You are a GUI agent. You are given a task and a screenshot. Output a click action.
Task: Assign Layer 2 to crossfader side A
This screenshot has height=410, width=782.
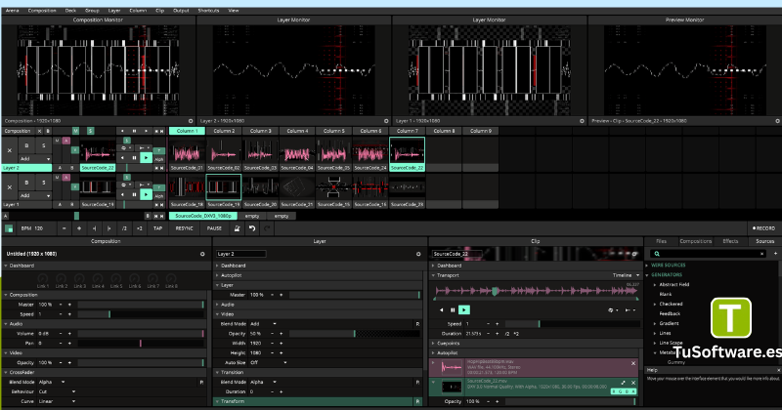pos(60,168)
